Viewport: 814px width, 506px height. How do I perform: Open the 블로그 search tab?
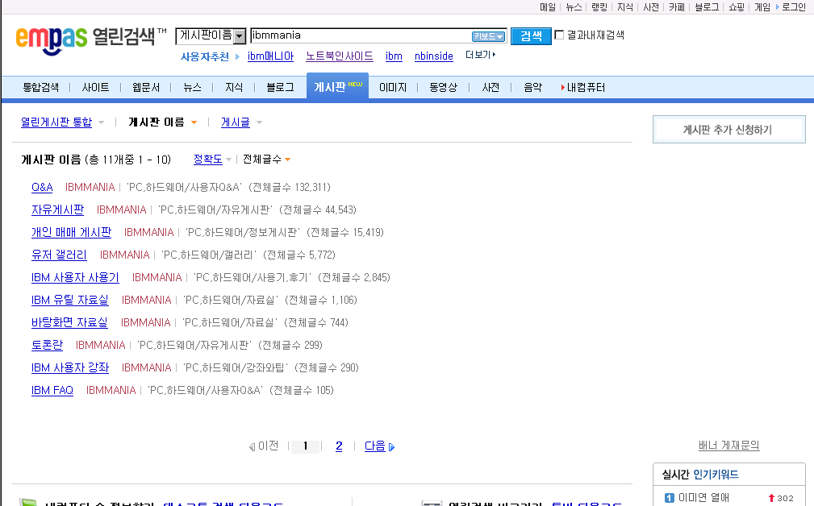pos(280,88)
